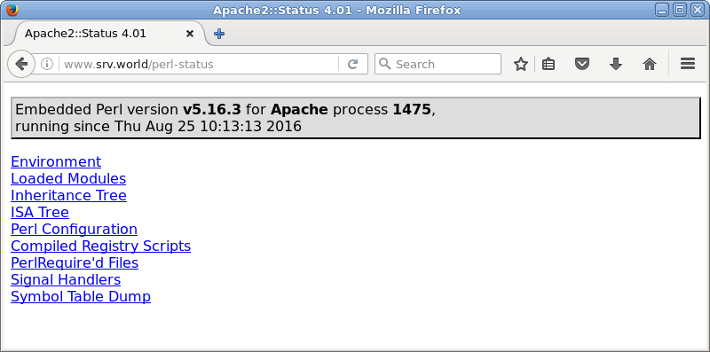Click the URL address bar
This screenshot has width=710, height=352.
tap(198, 64)
